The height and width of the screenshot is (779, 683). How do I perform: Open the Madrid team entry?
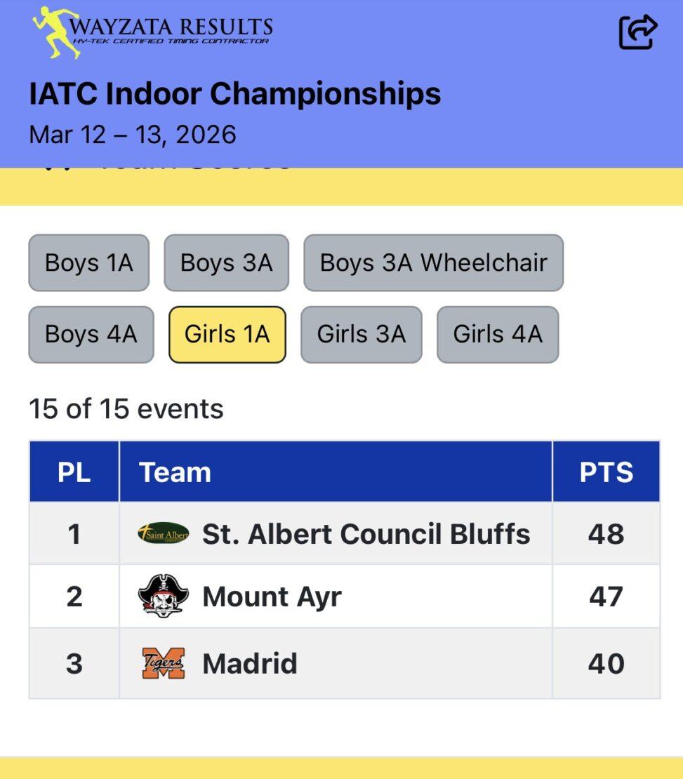click(x=249, y=663)
